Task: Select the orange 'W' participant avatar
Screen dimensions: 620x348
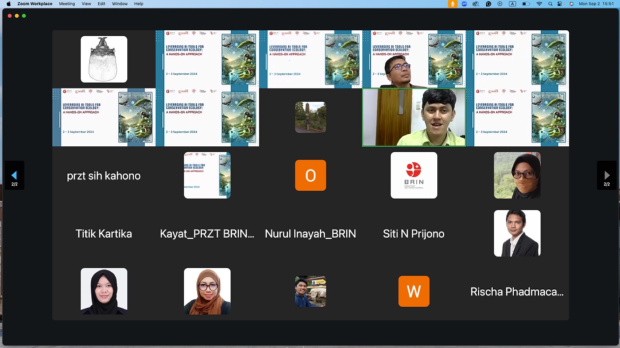Action: 414,292
